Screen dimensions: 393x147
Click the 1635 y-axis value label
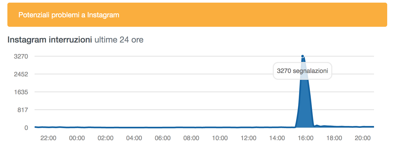click(21, 92)
